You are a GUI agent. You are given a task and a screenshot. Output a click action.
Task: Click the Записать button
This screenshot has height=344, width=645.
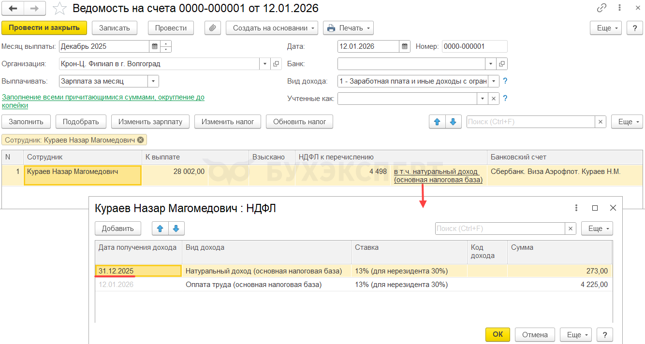[x=115, y=28]
